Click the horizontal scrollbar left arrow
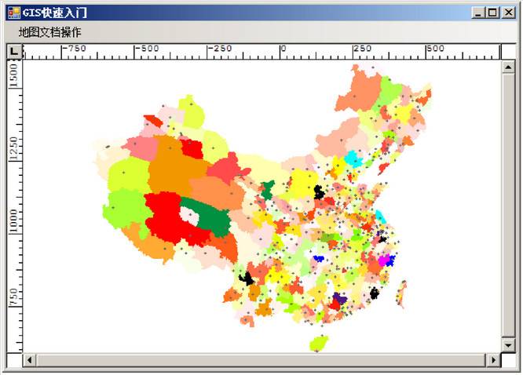 [x=29, y=360]
